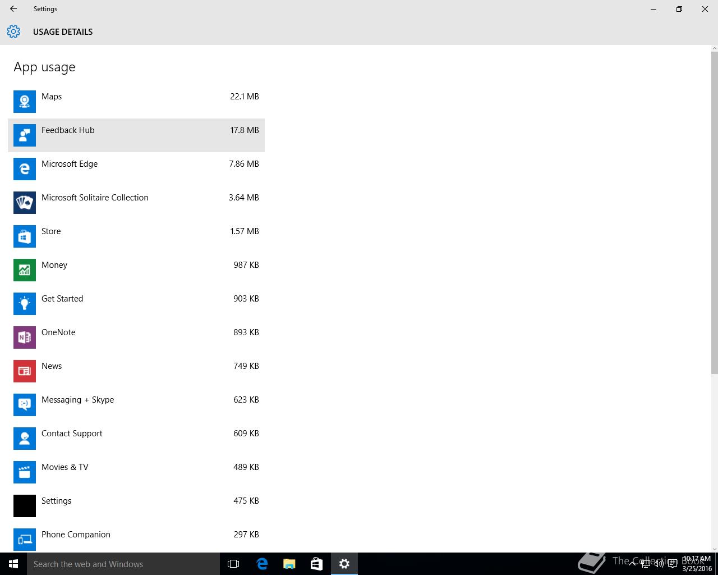The height and width of the screenshot is (575, 718).
Task: Go back with the arrow button
Action: [13, 9]
